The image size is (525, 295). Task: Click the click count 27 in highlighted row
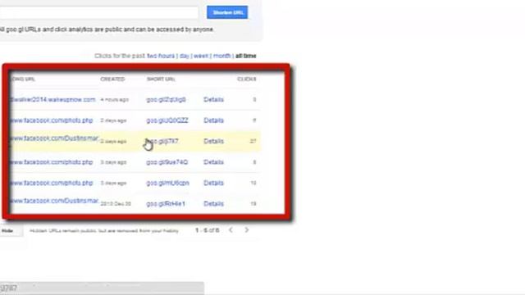tap(253, 142)
